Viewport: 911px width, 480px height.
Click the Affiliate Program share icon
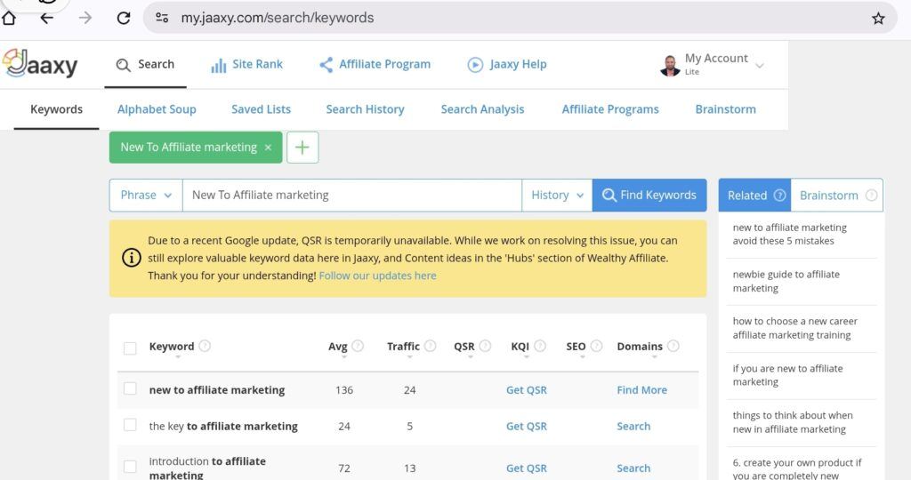pos(327,64)
